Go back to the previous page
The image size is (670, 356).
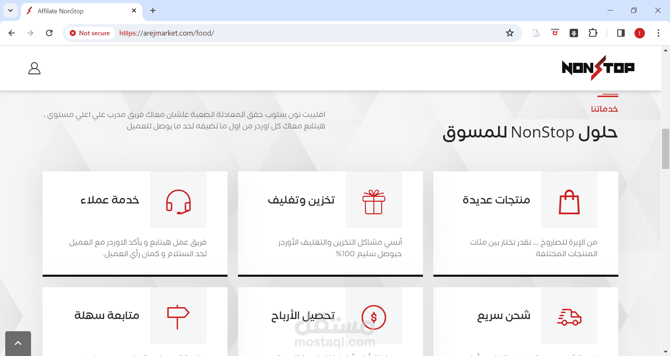[x=12, y=33]
